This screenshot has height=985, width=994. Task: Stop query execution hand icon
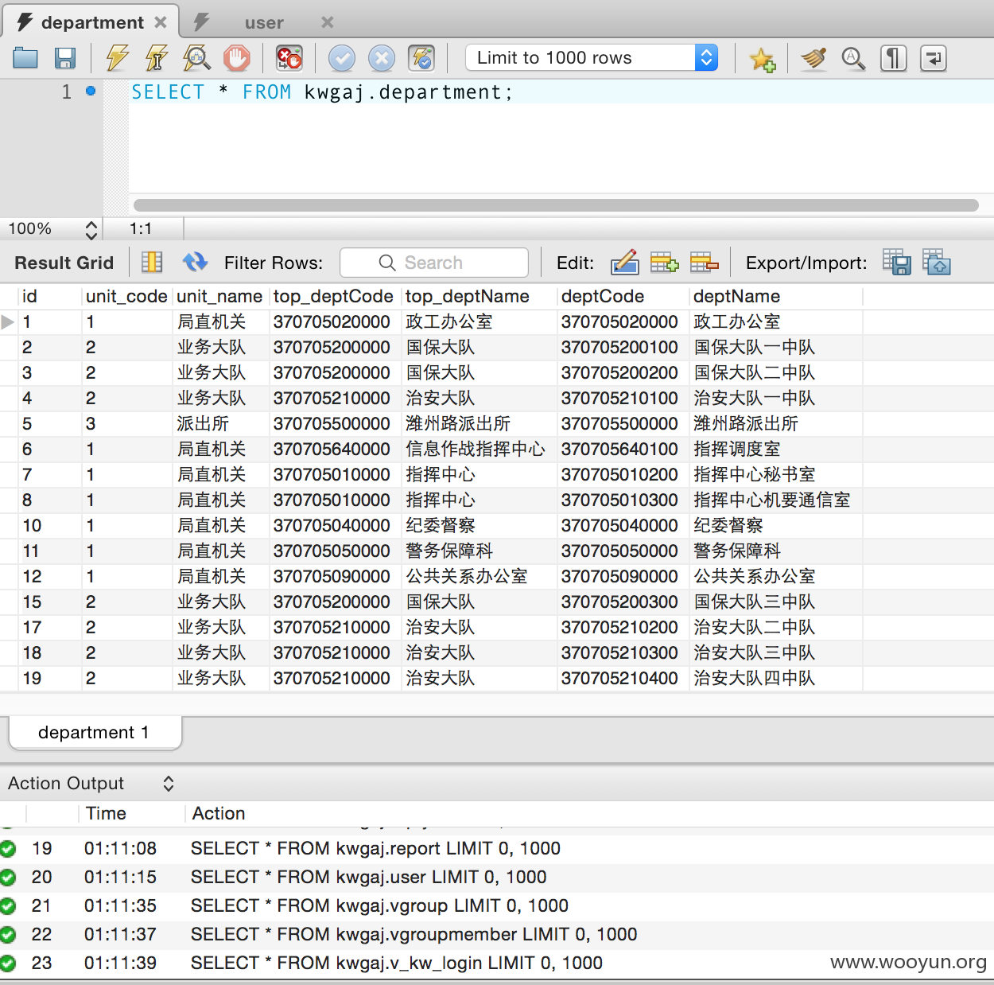236,58
